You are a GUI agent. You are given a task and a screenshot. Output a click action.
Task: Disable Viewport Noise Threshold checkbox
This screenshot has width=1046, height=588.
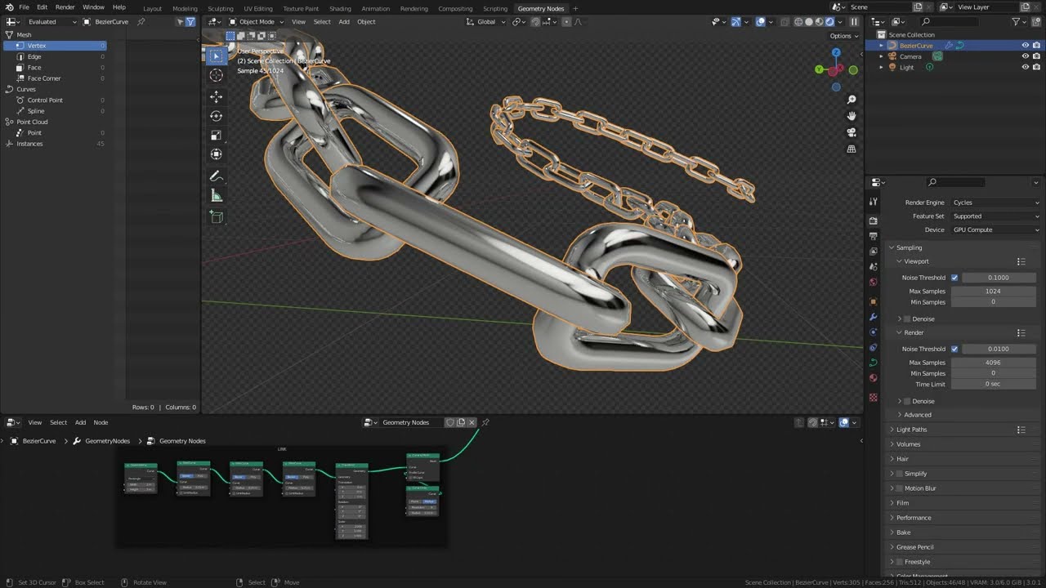click(x=954, y=278)
